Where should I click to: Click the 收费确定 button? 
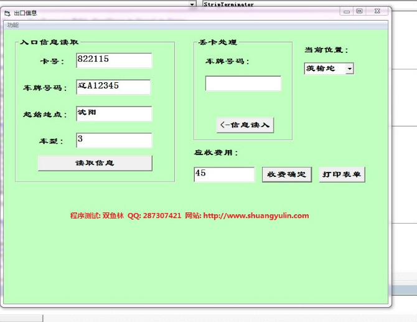(x=287, y=174)
